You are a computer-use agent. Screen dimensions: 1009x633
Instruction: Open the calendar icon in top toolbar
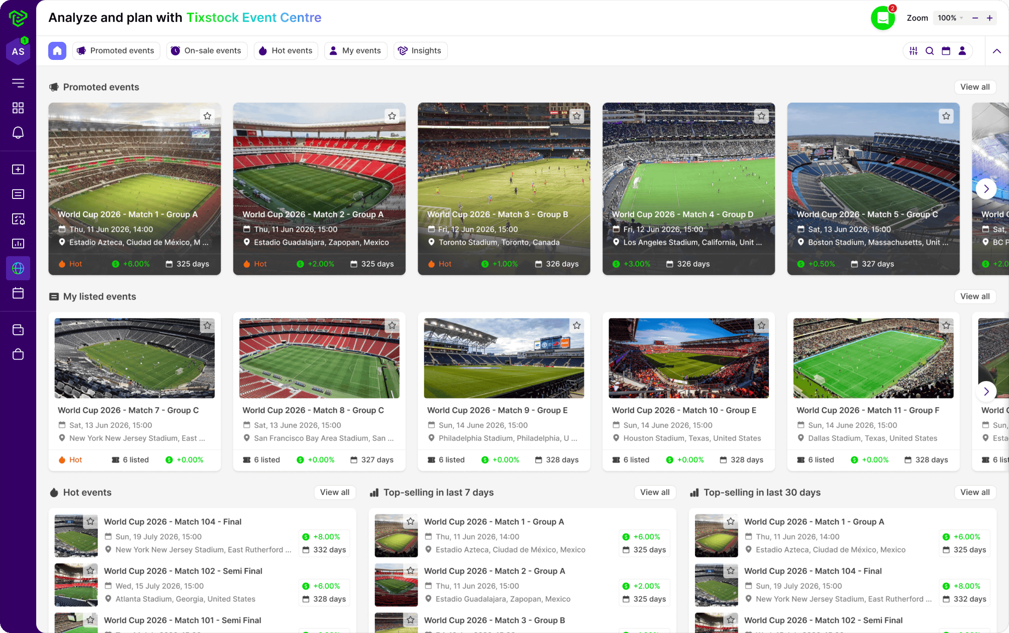click(946, 51)
